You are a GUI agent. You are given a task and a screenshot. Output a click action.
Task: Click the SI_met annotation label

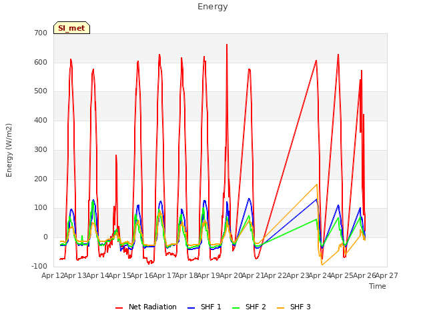71,28
